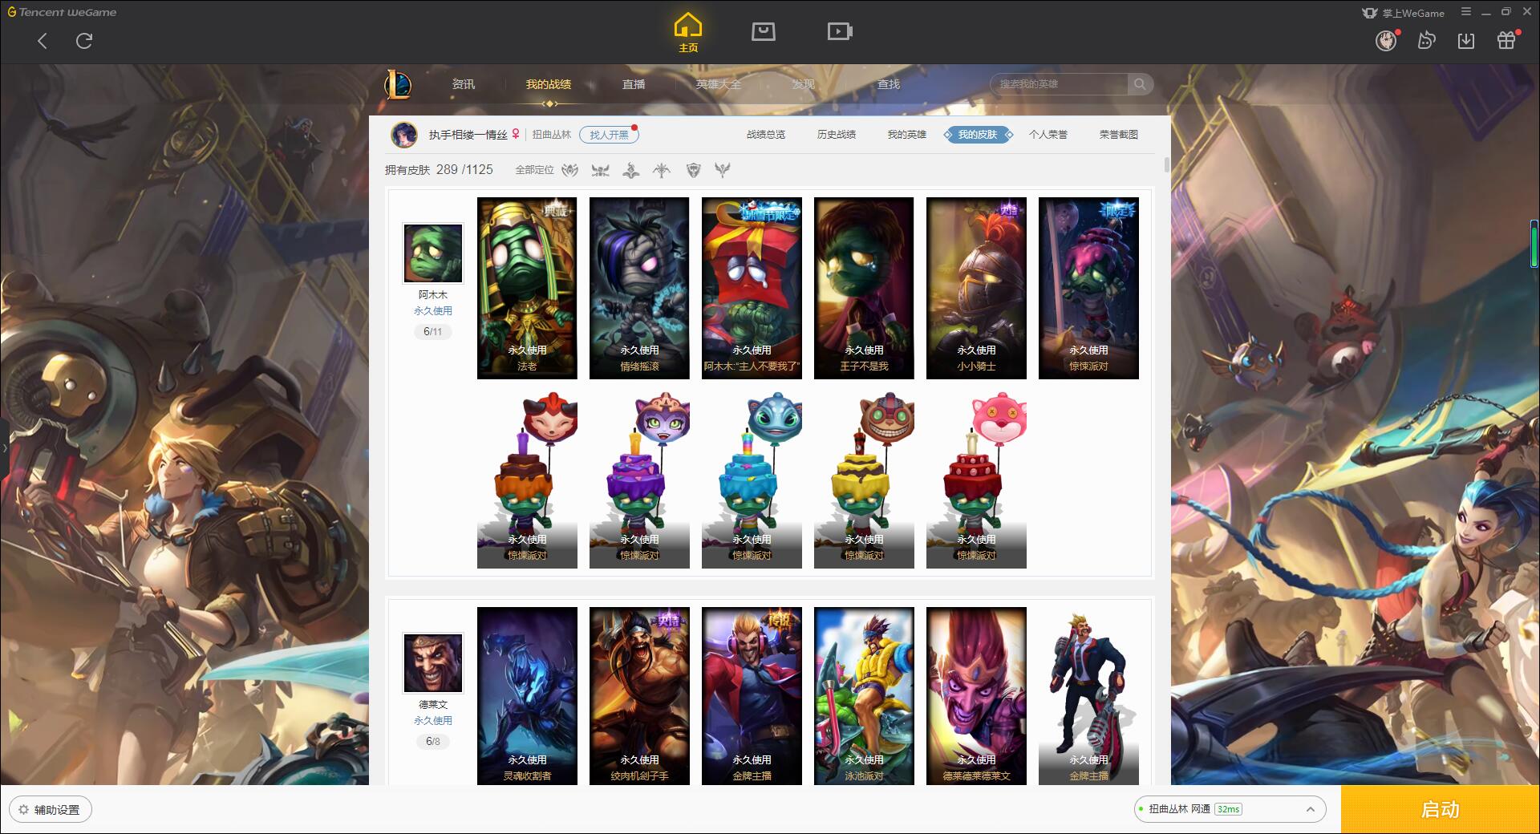Switch to 我的英雄 sub-tab
This screenshot has height=834, width=1540.
coord(907,135)
